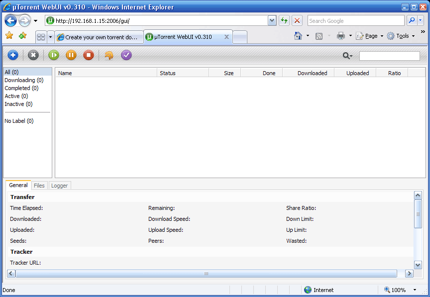The width and height of the screenshot is (430, 297).
Task: Remove torrent using the gray X icon
Action: tap(33, 55)
